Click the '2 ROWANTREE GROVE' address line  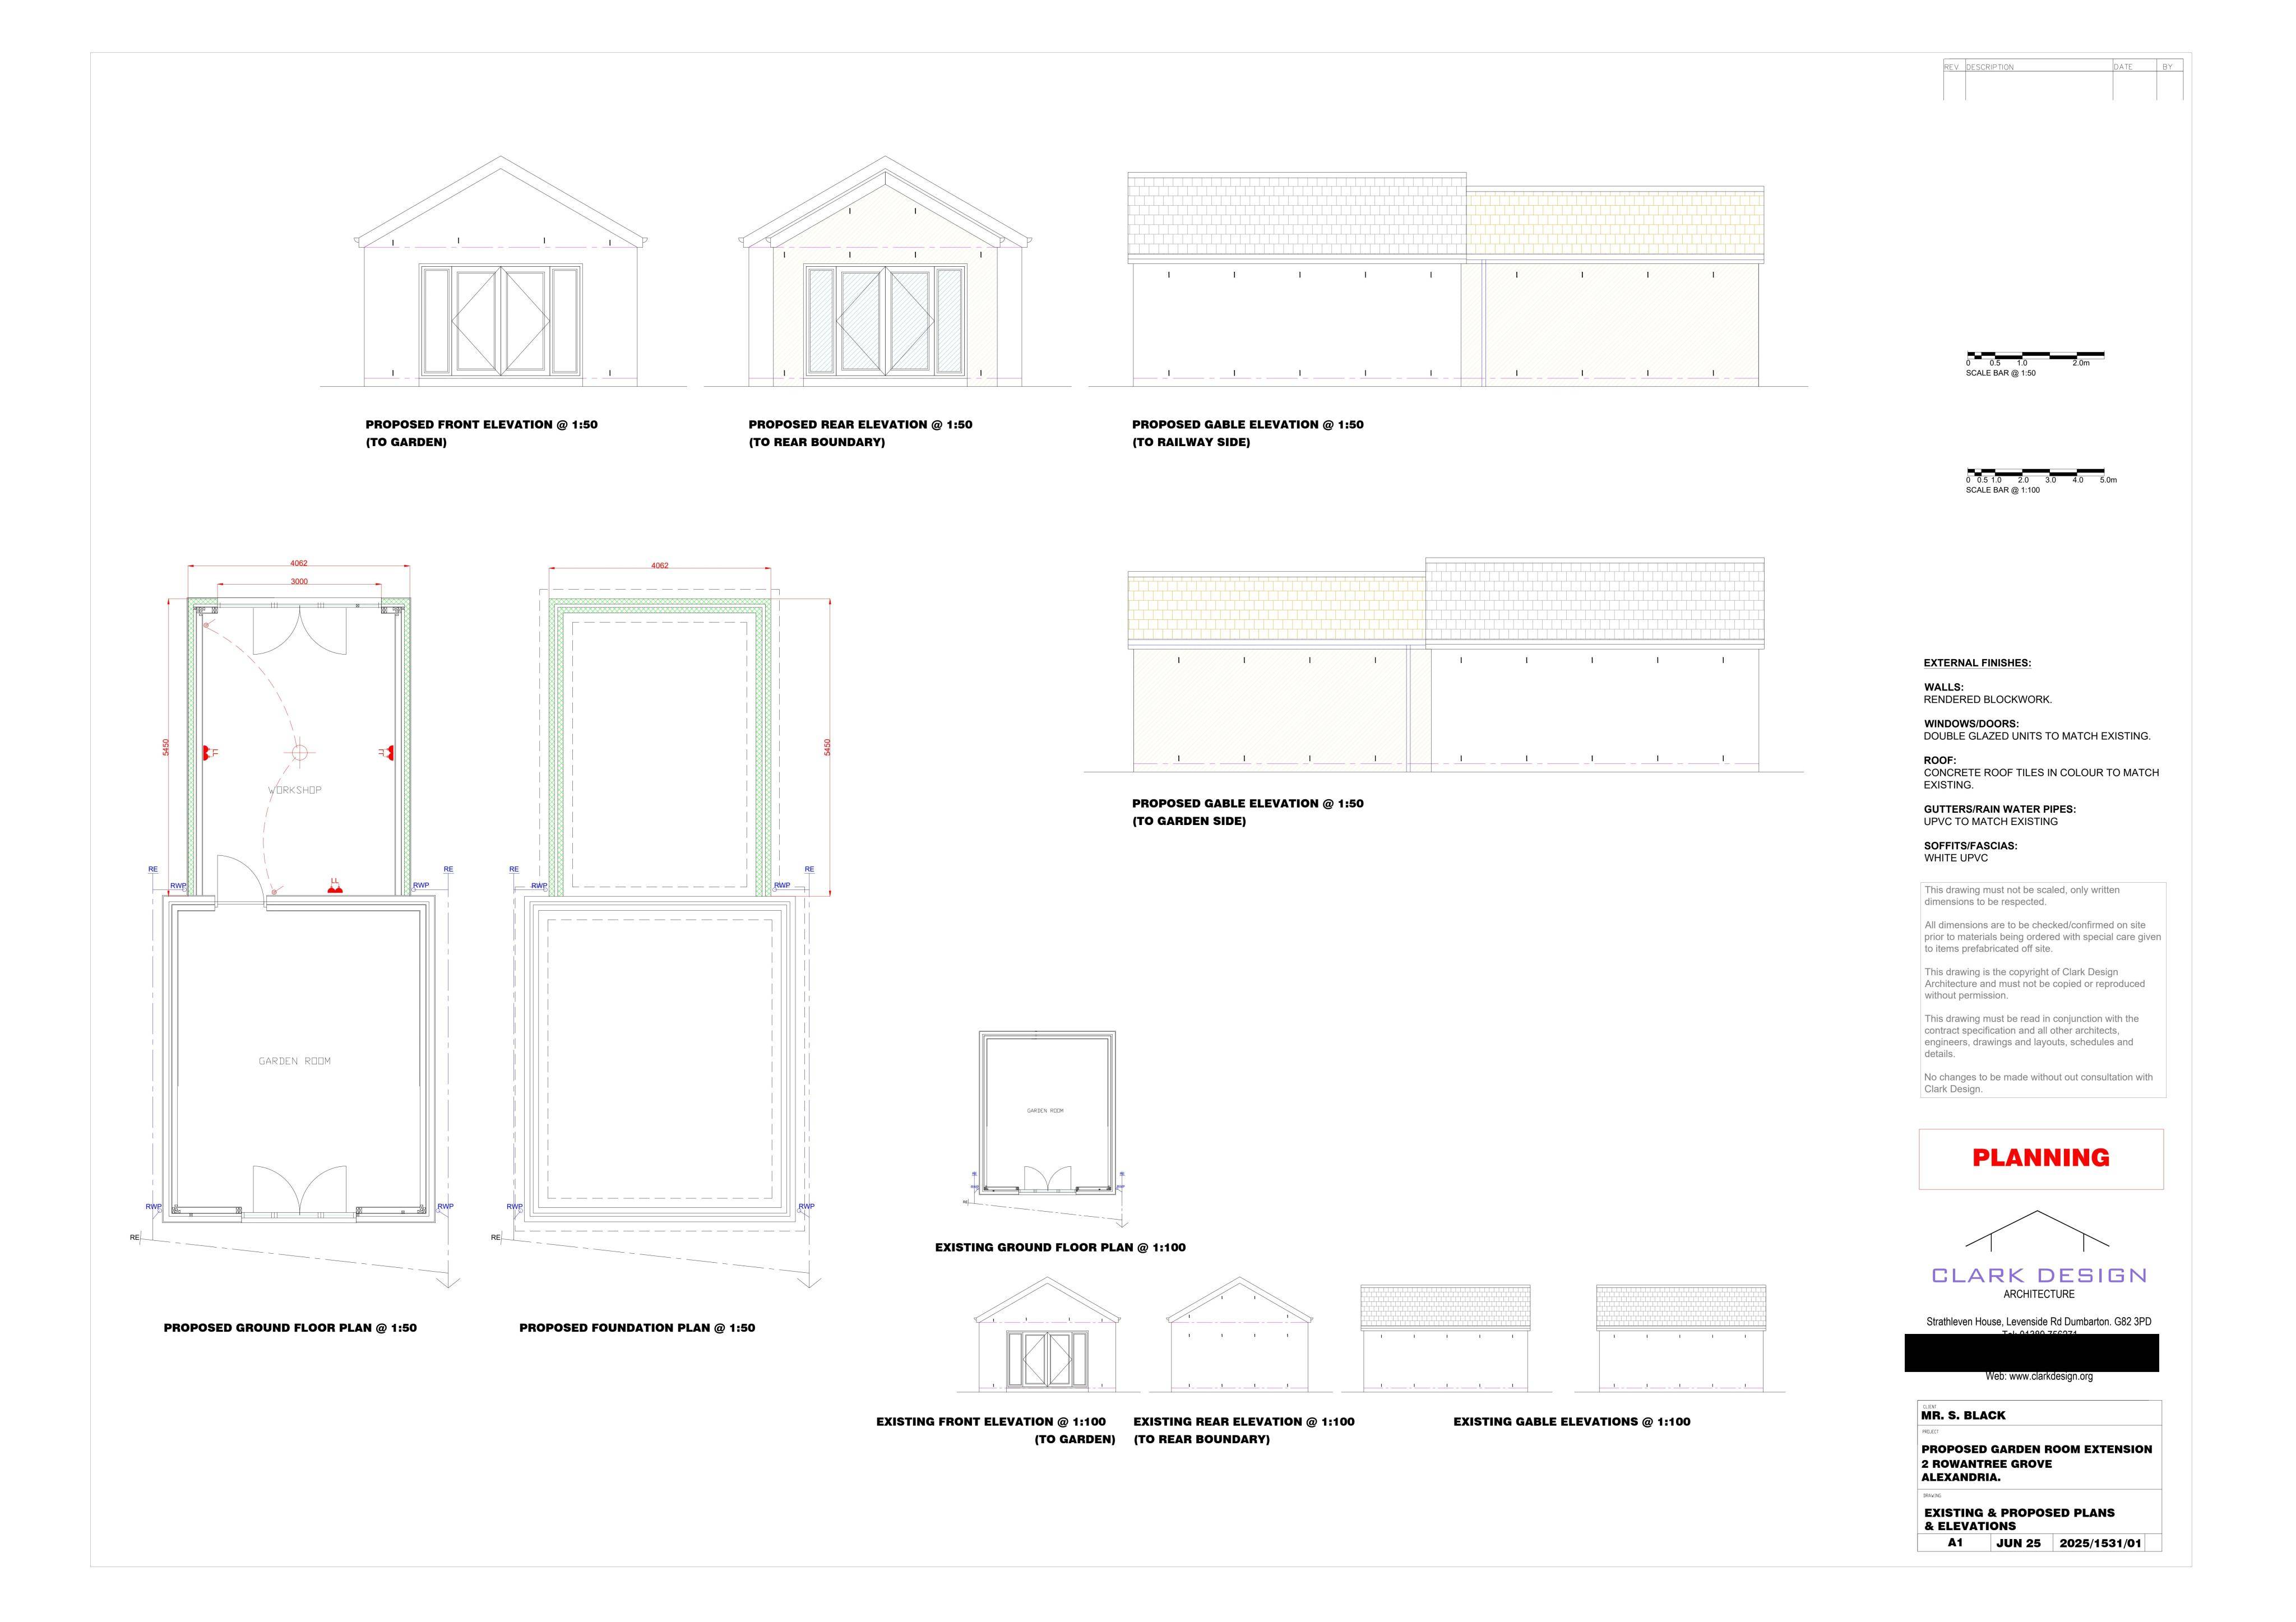1986,1464
